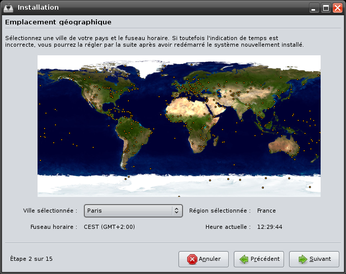Screen dimensions: 346x274
Task: Click the Installation title bar icon
Action: click(9, 8)
